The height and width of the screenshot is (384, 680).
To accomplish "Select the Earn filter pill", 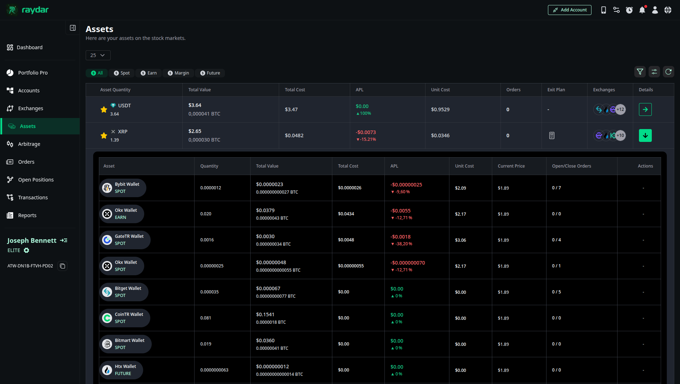I will 148,73.
